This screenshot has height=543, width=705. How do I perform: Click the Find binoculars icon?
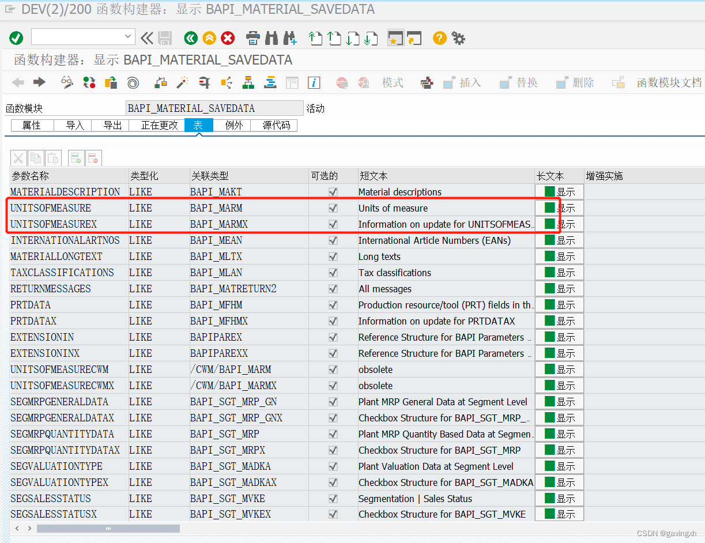tap(272, 39)
